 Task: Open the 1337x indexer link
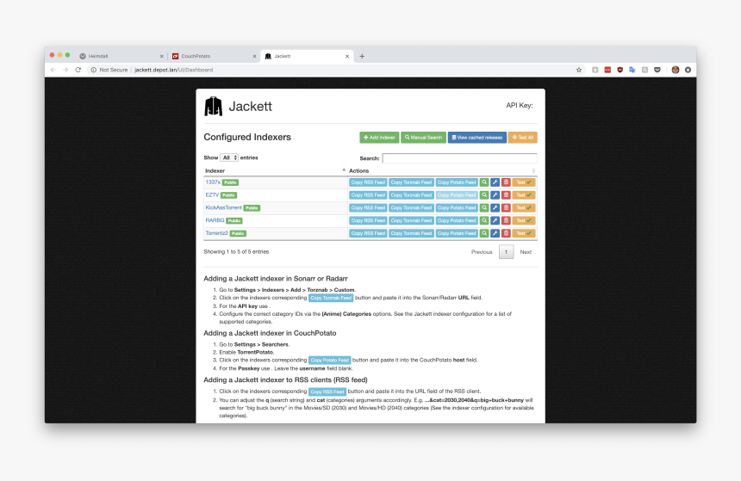point(213,182)
